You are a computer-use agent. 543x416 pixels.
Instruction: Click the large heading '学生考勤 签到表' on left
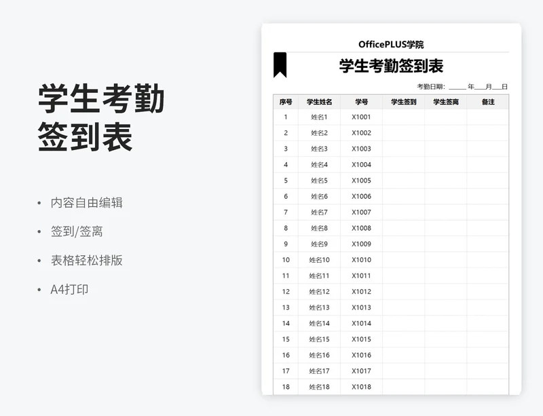click(101, 118)
